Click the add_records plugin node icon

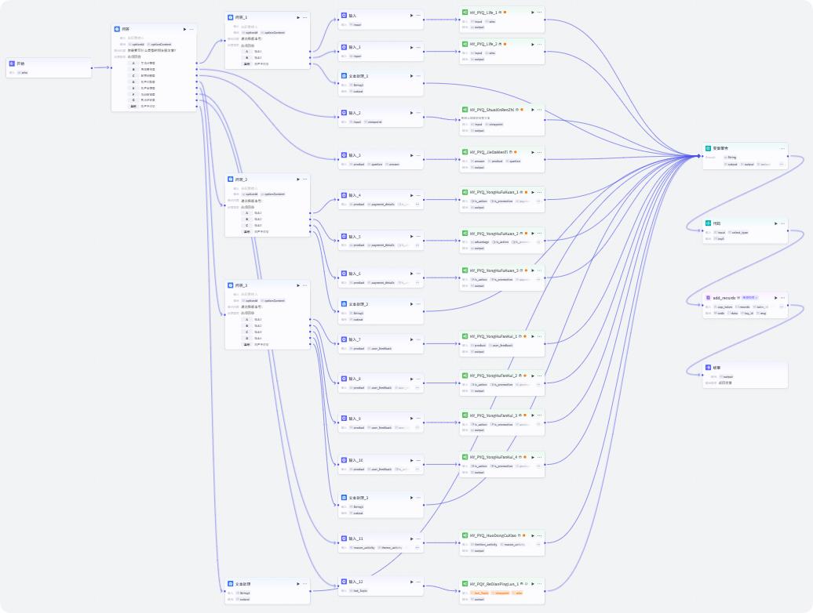(709, 298)
